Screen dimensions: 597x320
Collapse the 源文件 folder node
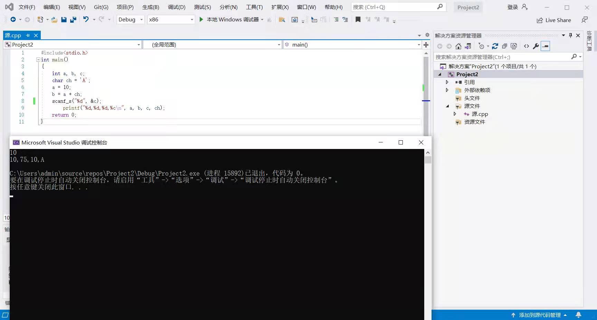click(447, 106)
